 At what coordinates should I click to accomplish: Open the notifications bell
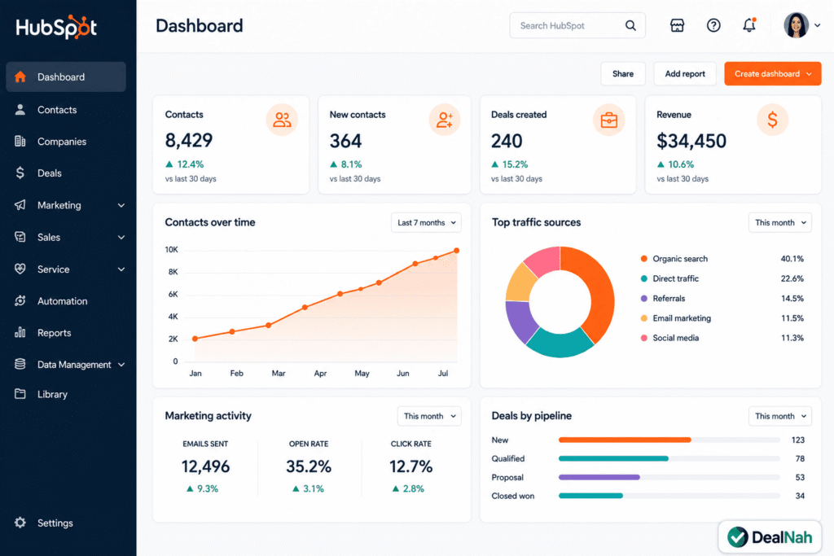[749, 25]
